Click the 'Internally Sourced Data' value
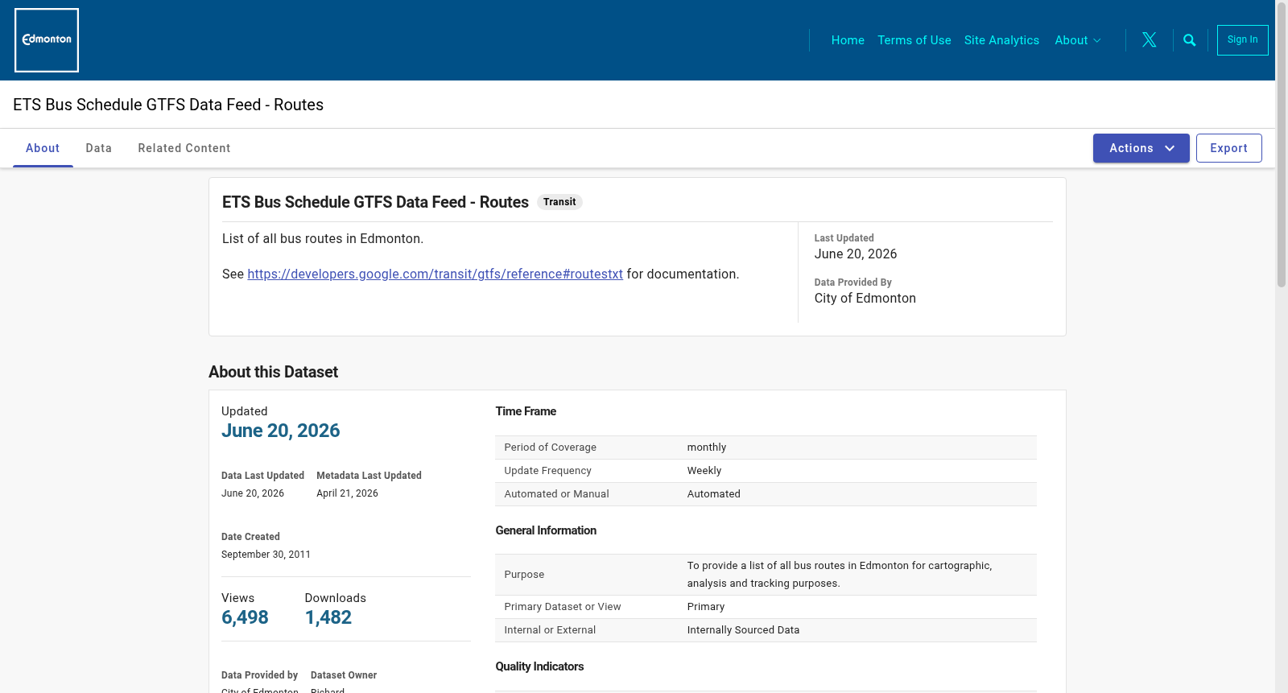 point(743,630)
